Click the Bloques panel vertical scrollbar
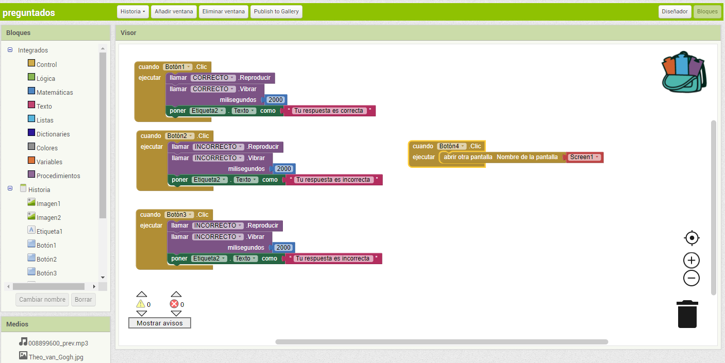The height and width of the screenshot is (363, 725). tap(103, 135)
